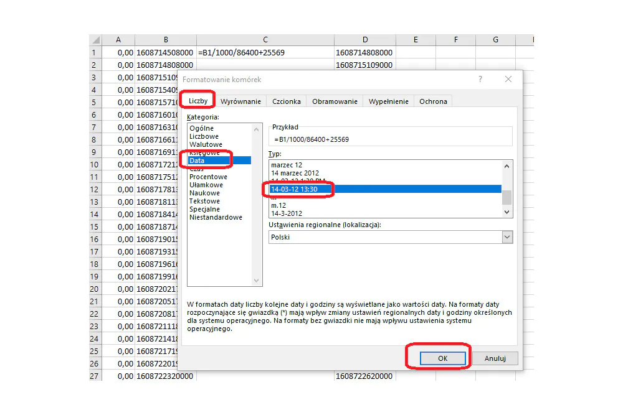Switch to the Wyrównanie tab

point(240,101)
